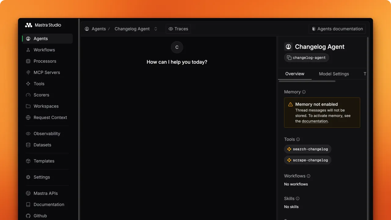This screenshot has width=391, height=220.
Task: Click the Settings gear icon
Action: click(x=28, y=177)
